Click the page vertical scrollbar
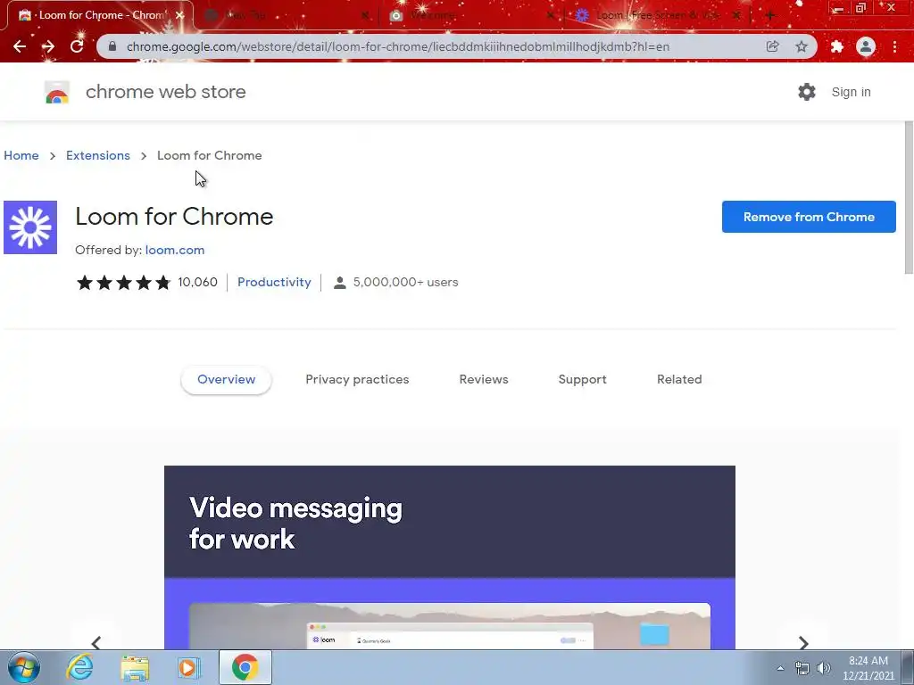 (909, 198)
